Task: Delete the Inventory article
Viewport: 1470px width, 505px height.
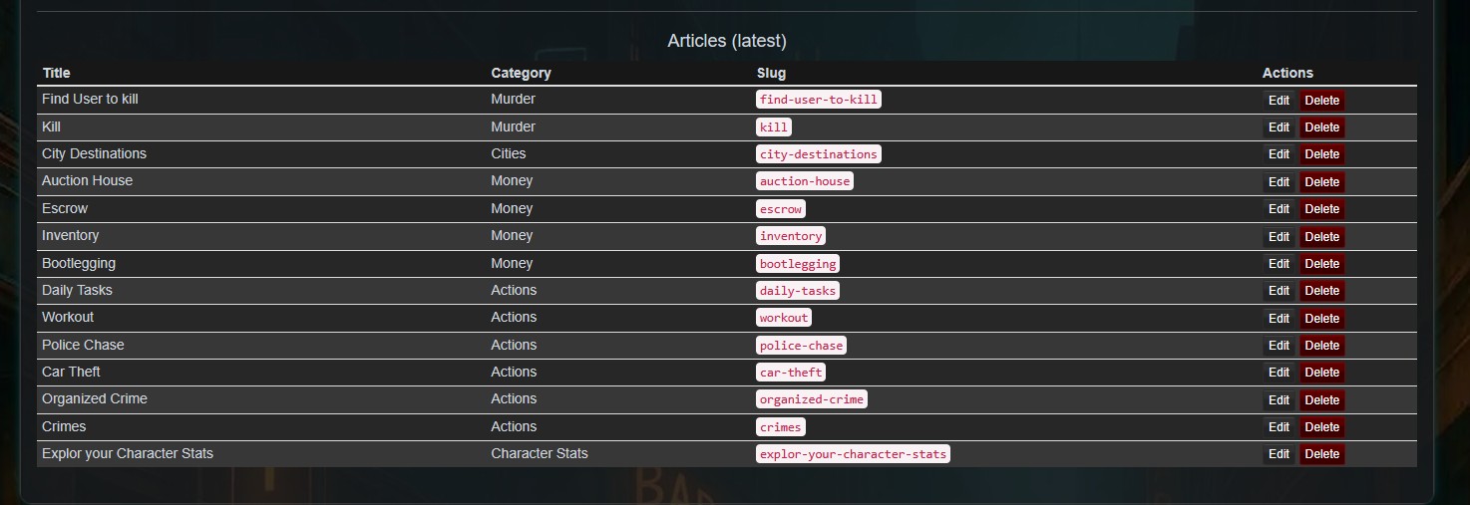Action: (x=1321, y=237)
